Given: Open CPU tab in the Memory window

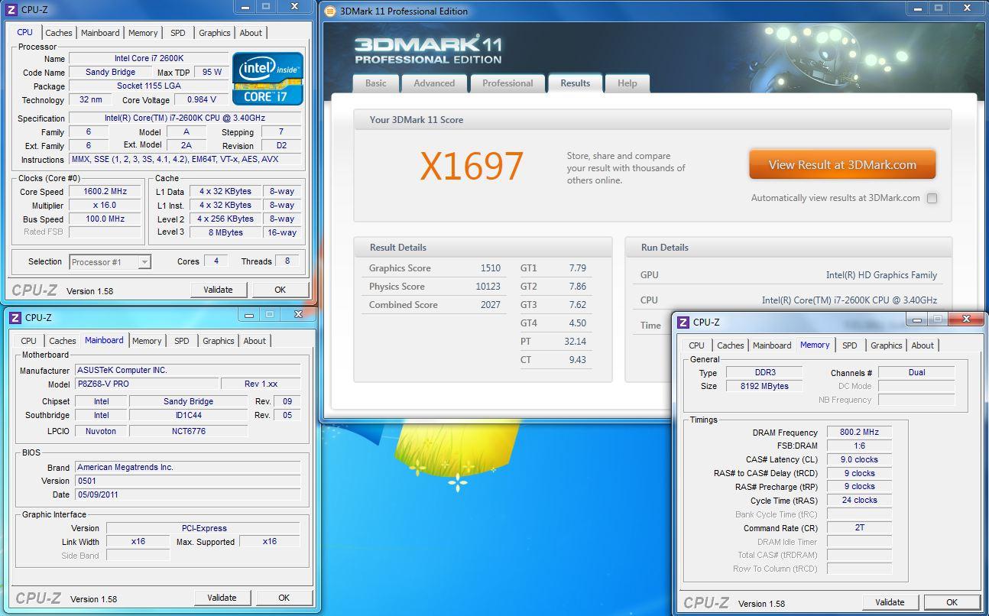Looking at the screenshot, I should 696,345.
